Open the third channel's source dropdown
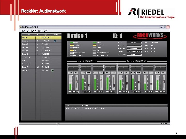Image resolution: width=186 pixels, height=139 pixels. [x=98, y=67]
